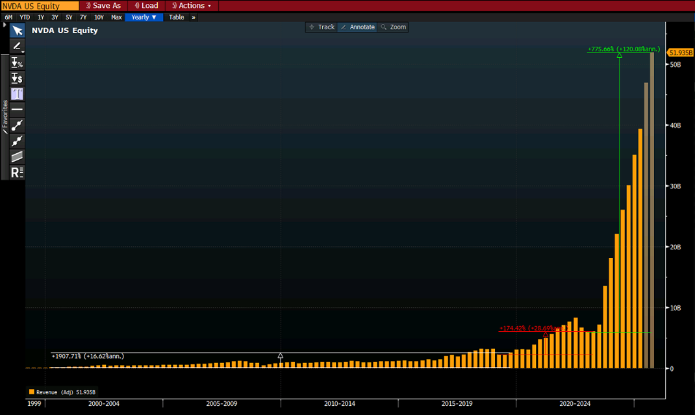The height and width of the screenshot is (415, 695).
Task: Expand the sidebar triangle arrow above Favorites
Action: [x=5, y=25]
